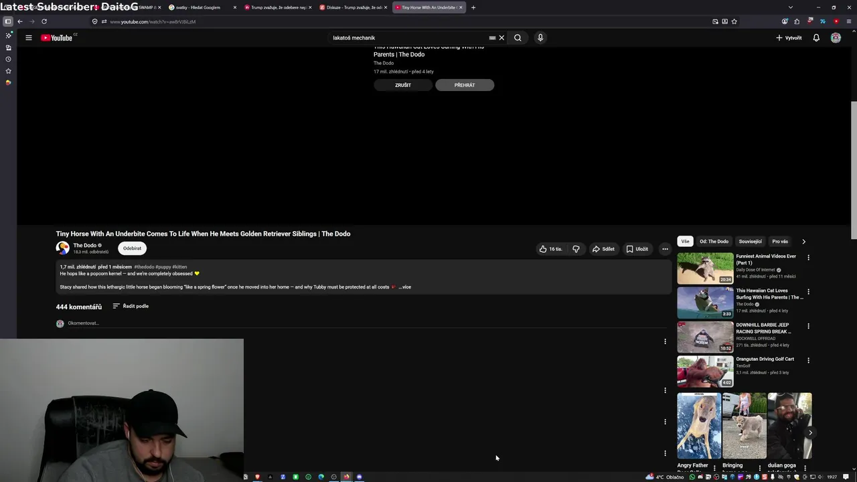Screen dimensions: 857x482
Task: Save the video via Uložit
Action: (637, 249)
